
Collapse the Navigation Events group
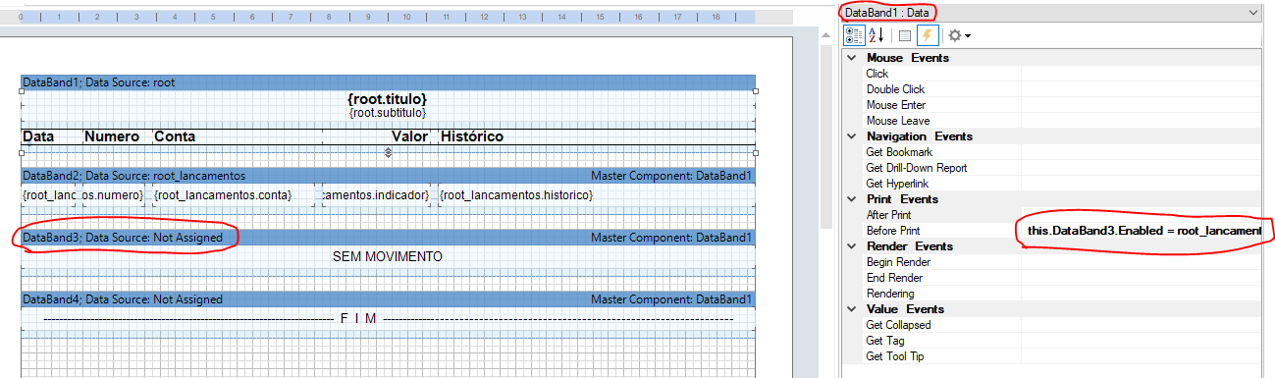(x=851, y=136)
